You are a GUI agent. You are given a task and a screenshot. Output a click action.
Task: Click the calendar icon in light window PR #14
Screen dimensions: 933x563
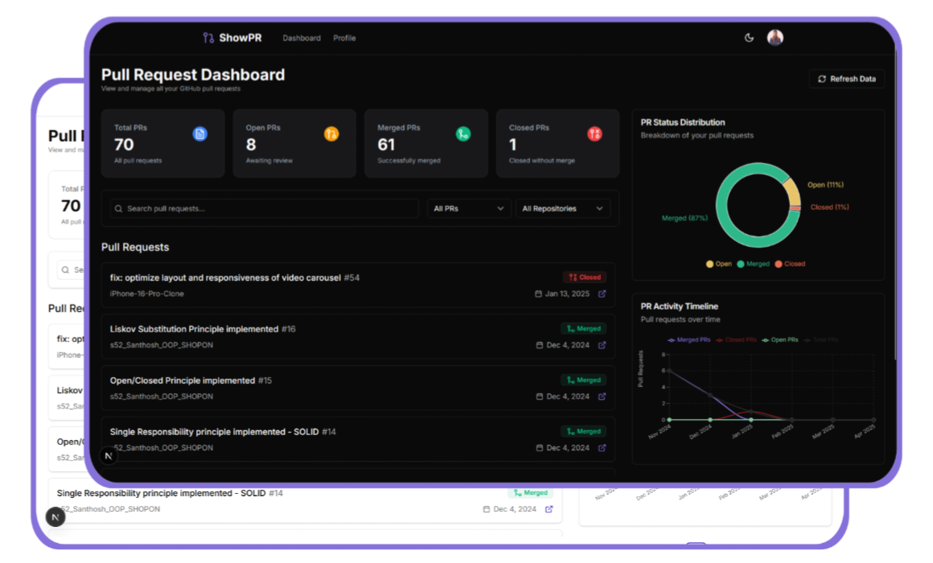coord(486,509)
